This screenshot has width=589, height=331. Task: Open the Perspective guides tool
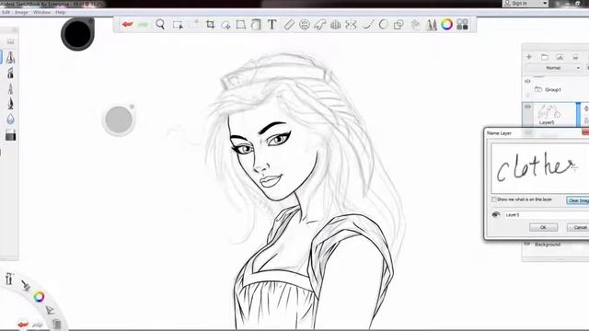click(335, 25)
